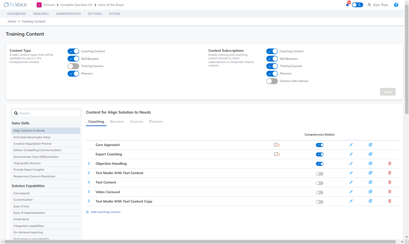Open the notifications bell icon
Image resolution: width=409 pixels, height=244 pixels.
348,5
